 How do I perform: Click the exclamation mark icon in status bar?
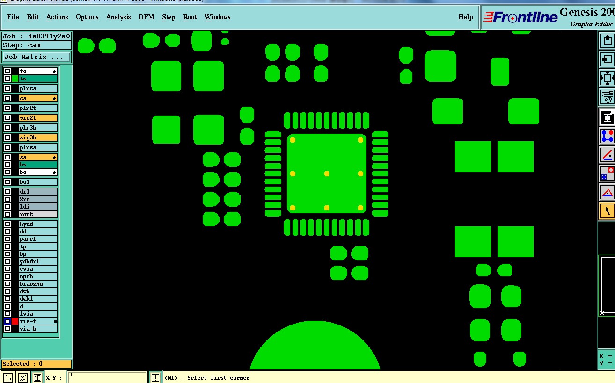click(x=155, y=377)
